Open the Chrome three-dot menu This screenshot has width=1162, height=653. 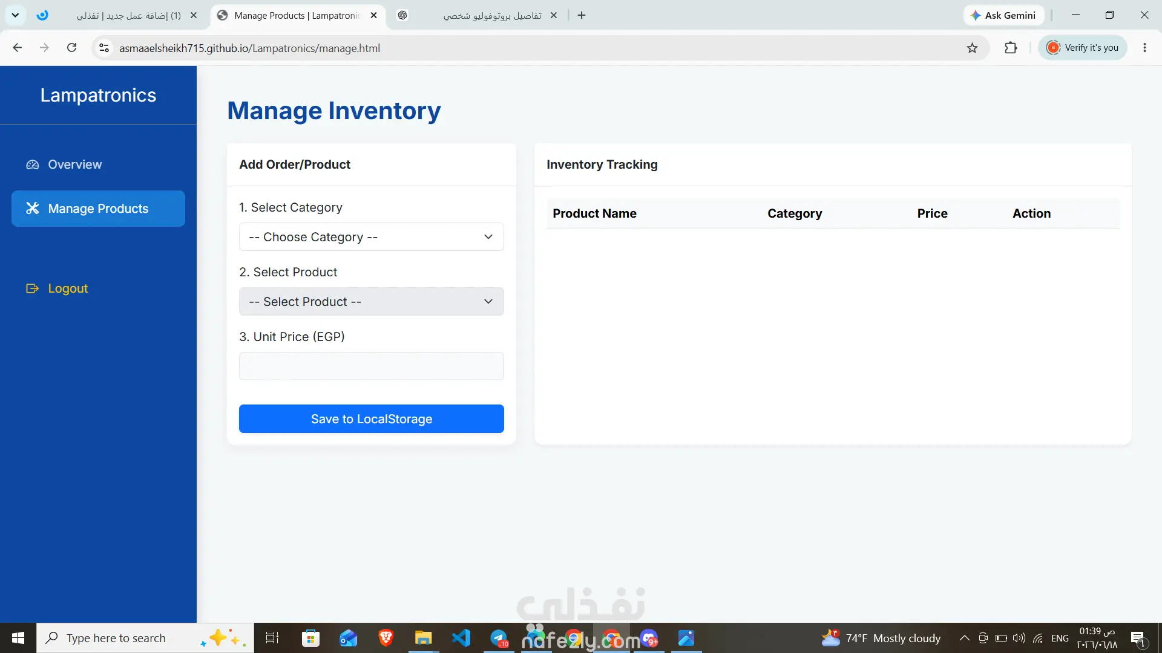tap(1144, 48)
